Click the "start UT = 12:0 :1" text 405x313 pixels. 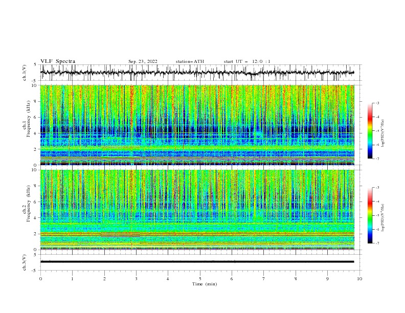tap(247, 61)
